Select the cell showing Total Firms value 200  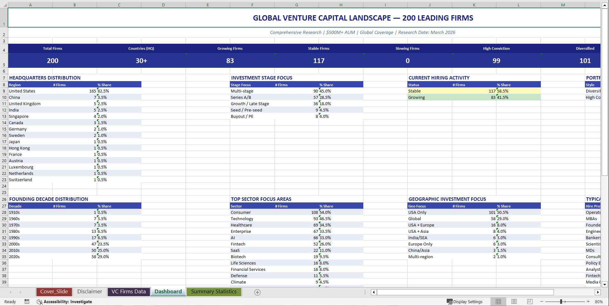click(x=52, y=61)
